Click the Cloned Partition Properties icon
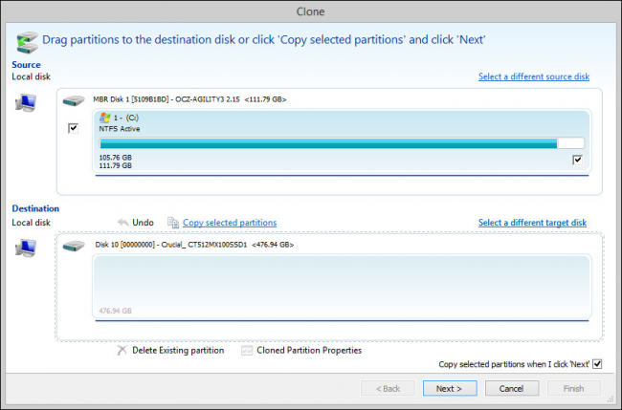Image resolution: width=622 pixels, height=410 pixels. pos(247,351)
